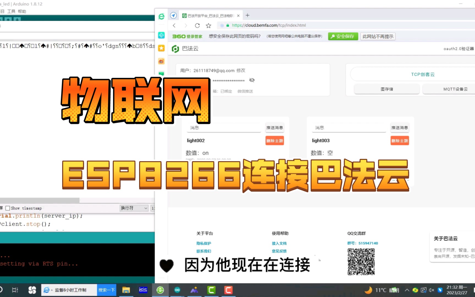Click the muted volume tray icon

pos(432,290)
